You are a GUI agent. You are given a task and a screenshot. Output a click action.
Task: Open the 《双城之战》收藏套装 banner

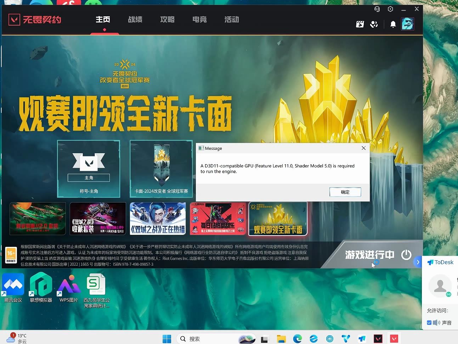tap(98, 218)
